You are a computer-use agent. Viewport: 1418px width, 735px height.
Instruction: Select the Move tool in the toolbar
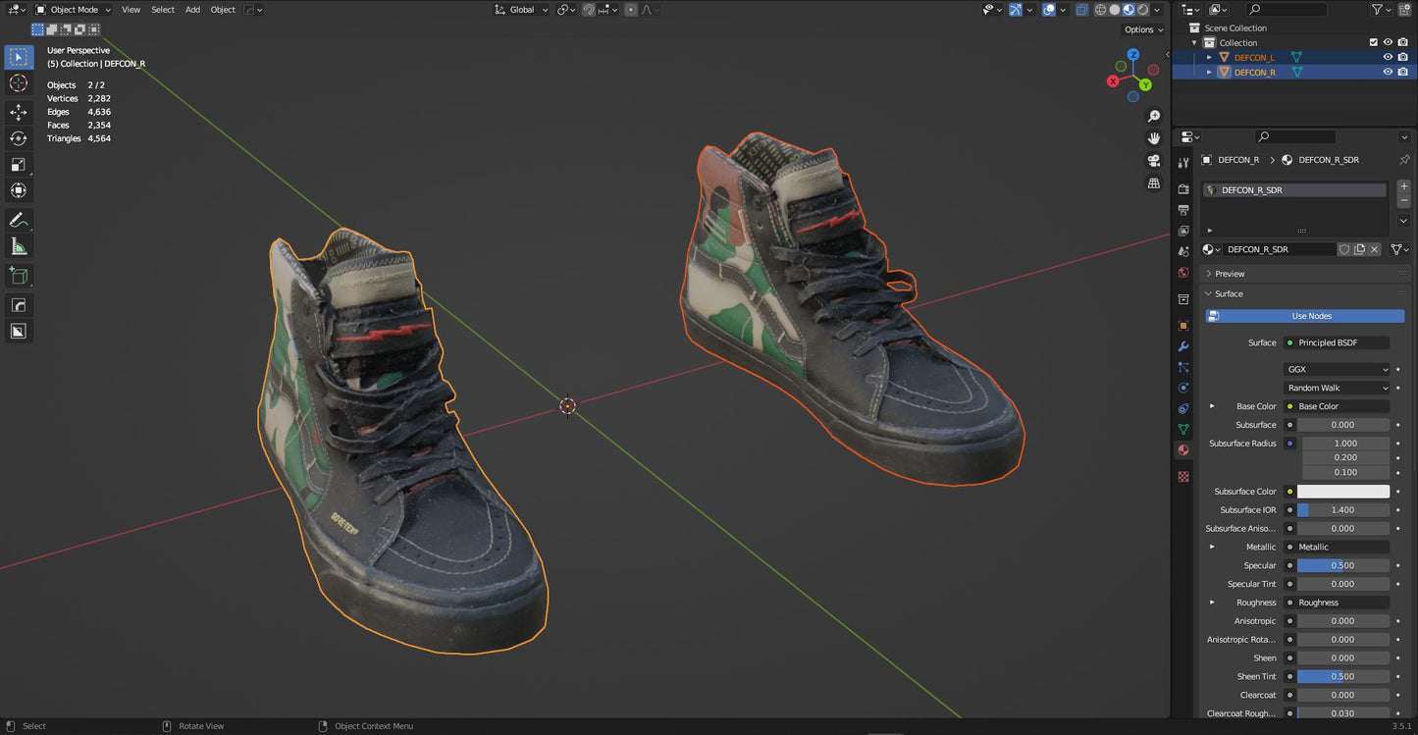(x=18, y=112)
